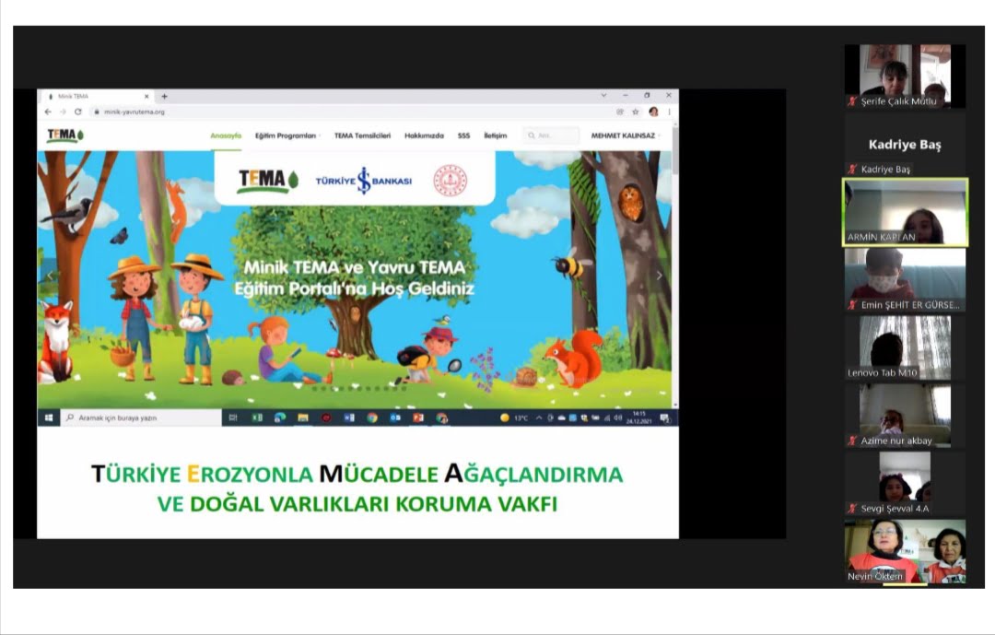Advance the banner with the right arrow
Image resolution: width=995 pixels, height=635 pixels.
tap(659, 276)
